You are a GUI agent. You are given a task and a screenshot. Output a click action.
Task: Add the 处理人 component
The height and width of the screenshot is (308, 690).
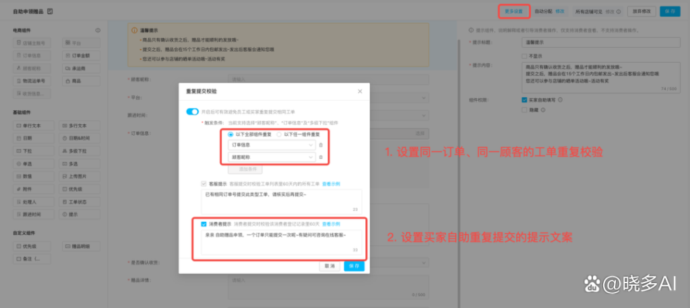click(34, 202)
